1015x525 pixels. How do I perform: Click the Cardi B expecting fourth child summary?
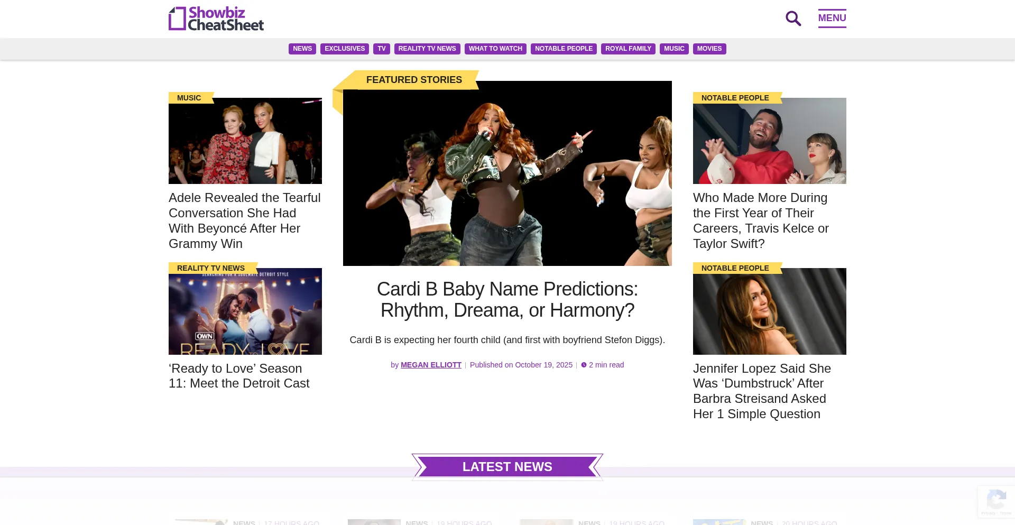tap(508, 340)
